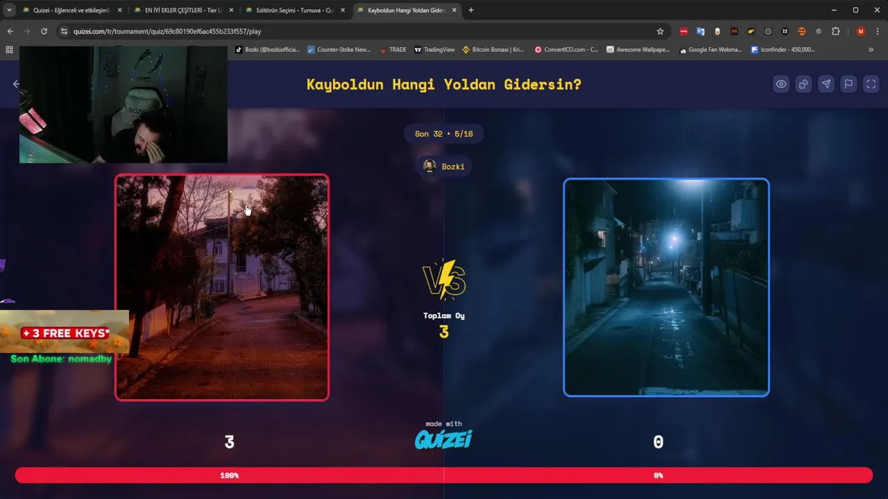Click the orange egg-shaped extension icon

(717, 31)
